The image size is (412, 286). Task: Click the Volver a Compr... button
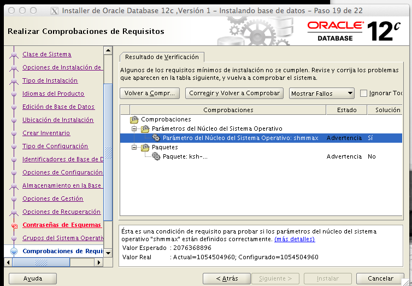(x=150, y=94)
